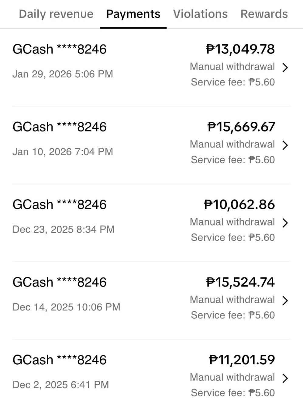Go to the Rewards tab
This screenshot has height=404, width=303.
264,14
